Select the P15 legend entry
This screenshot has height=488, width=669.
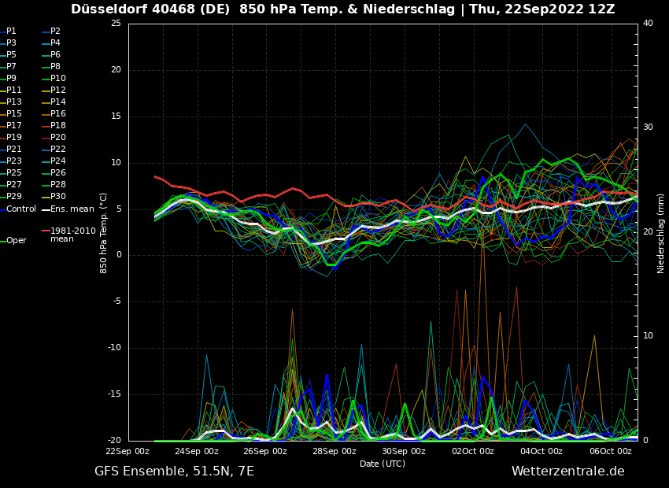pos(14,114)
